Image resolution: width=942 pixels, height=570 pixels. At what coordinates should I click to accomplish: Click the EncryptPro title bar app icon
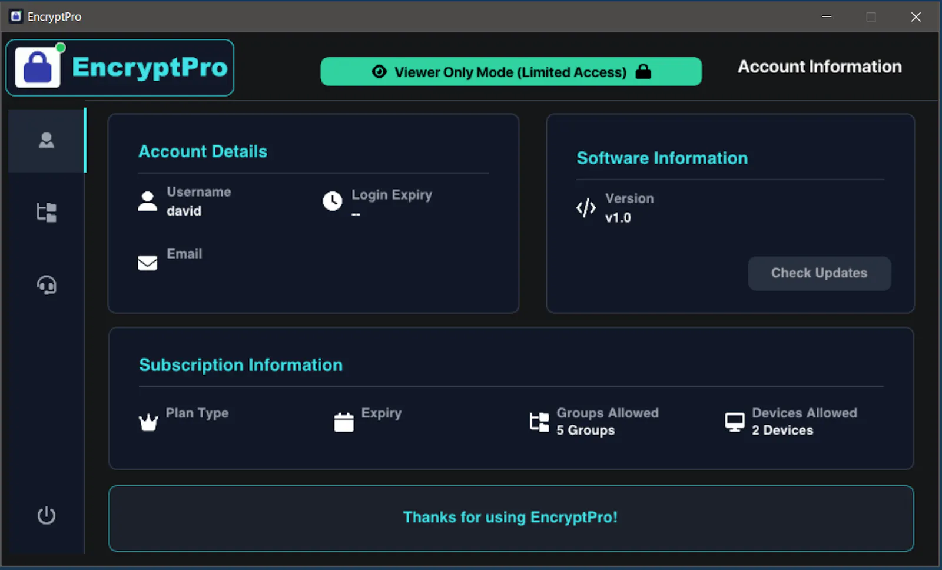pos(16,16)
